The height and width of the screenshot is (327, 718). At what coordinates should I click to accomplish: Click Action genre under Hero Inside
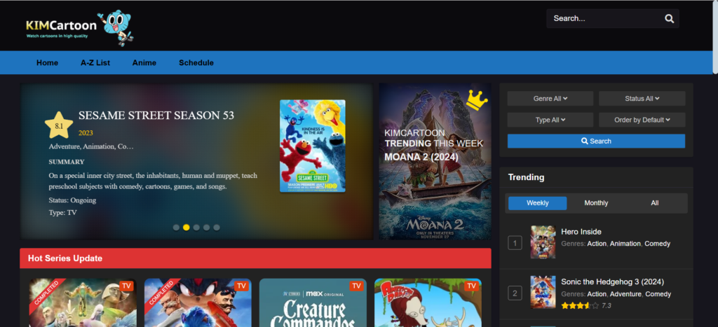597,244
